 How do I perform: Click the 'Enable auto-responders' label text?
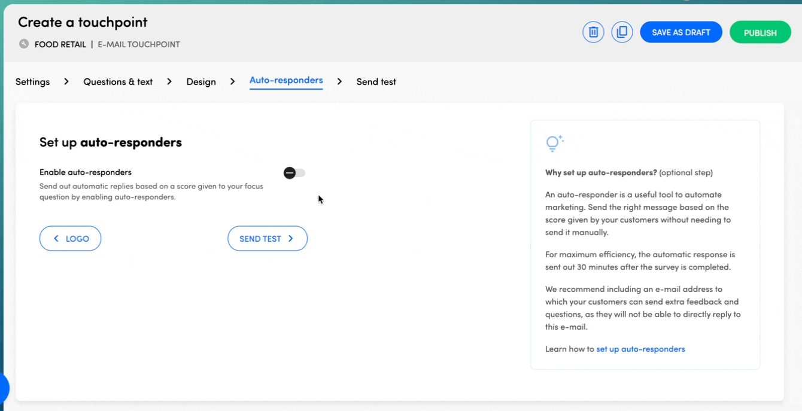(x=86, y=172)
